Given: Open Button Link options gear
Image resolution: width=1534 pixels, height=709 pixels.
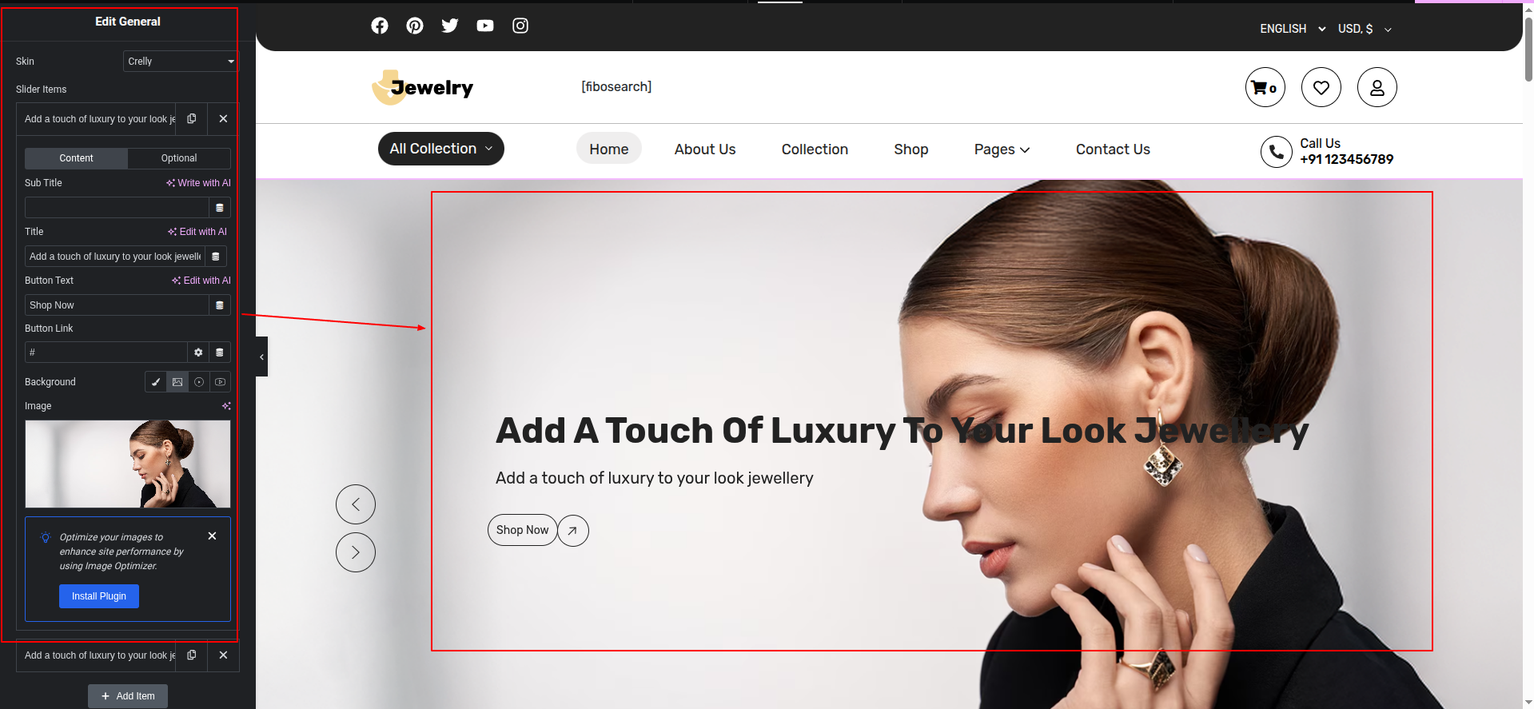Looking at the screenshot, I should click(x=198, y=353).
